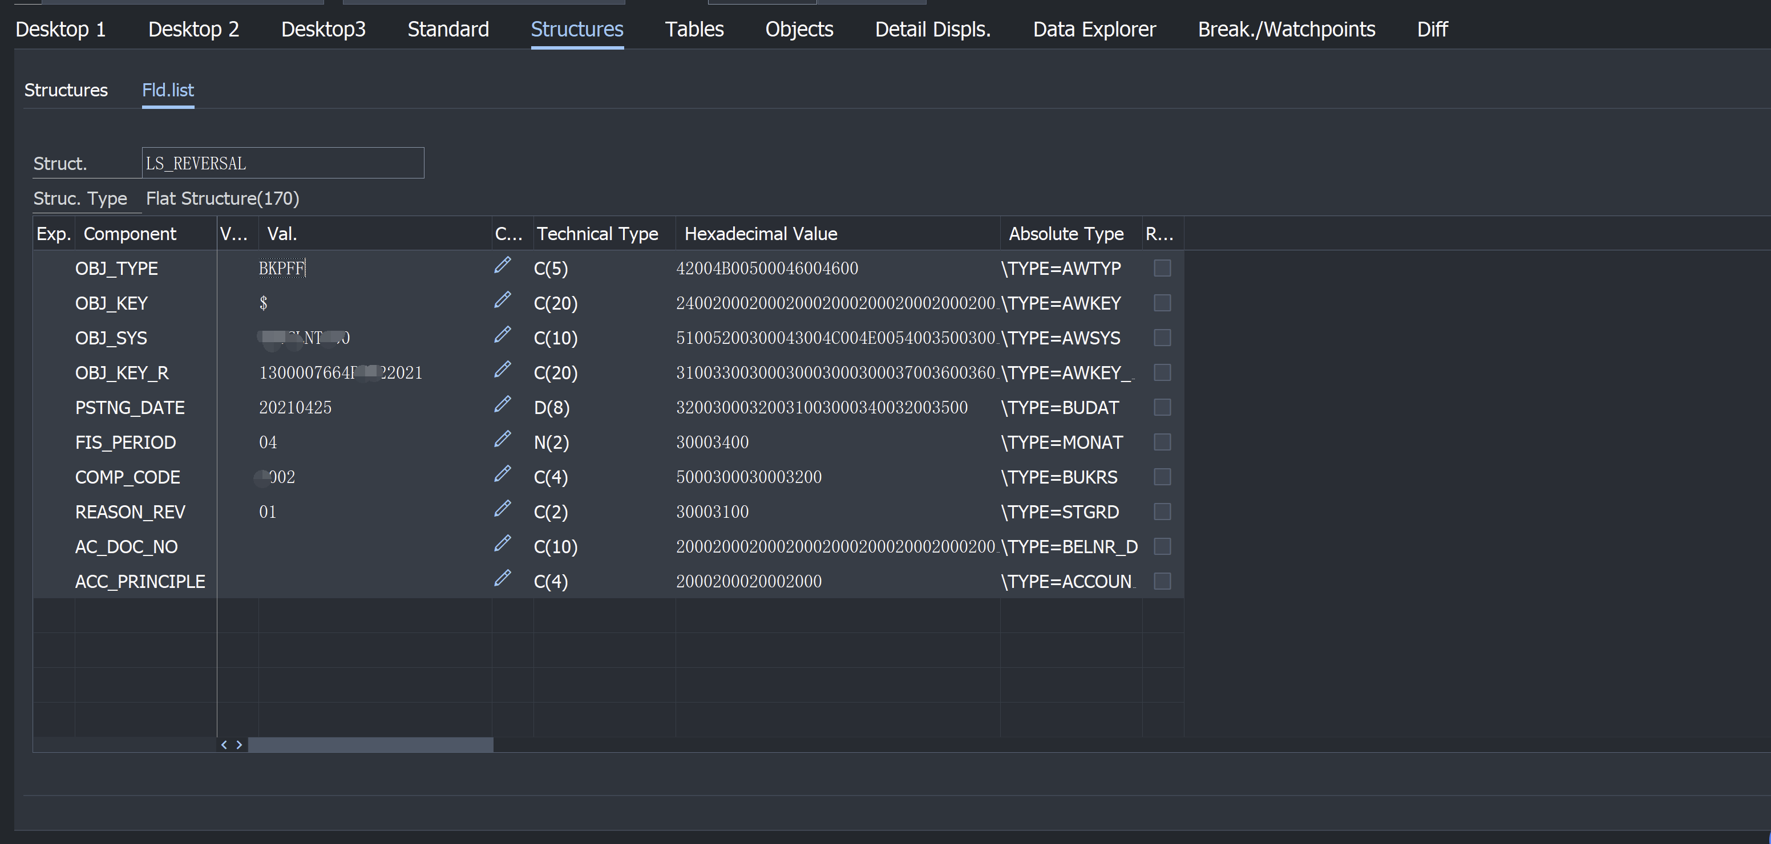
Task: Click Flat Structure(170) struc. type text
Action: click(222, 198)
